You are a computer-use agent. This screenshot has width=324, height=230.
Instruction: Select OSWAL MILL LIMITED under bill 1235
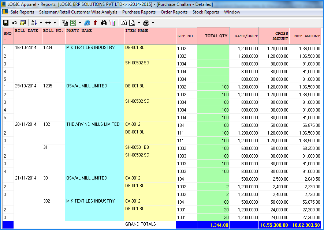[x=95, y=102]
